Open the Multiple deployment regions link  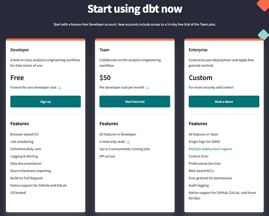click(x=210, y=149)
